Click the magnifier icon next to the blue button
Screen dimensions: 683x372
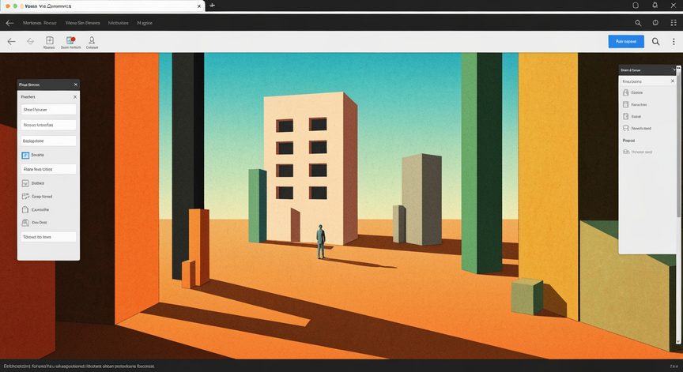[x=655, y=41]
